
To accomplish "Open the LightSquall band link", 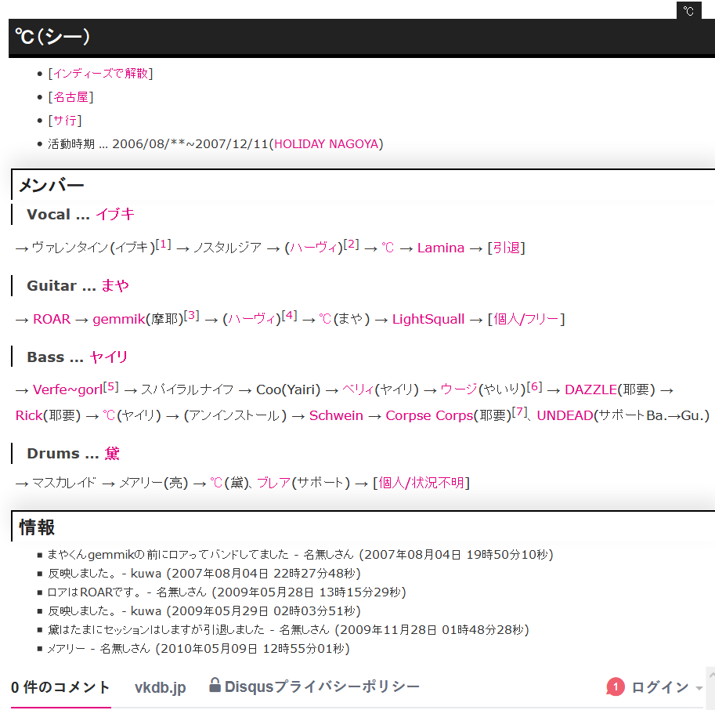I will coord(428,319).
